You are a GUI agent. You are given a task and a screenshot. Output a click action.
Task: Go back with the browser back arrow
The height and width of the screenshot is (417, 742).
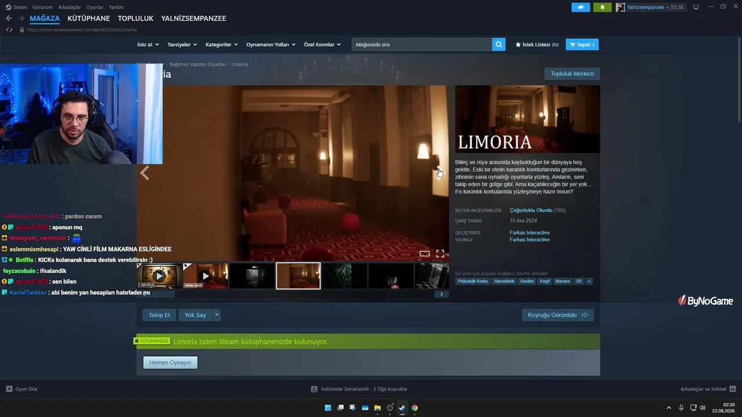(9, 19)
